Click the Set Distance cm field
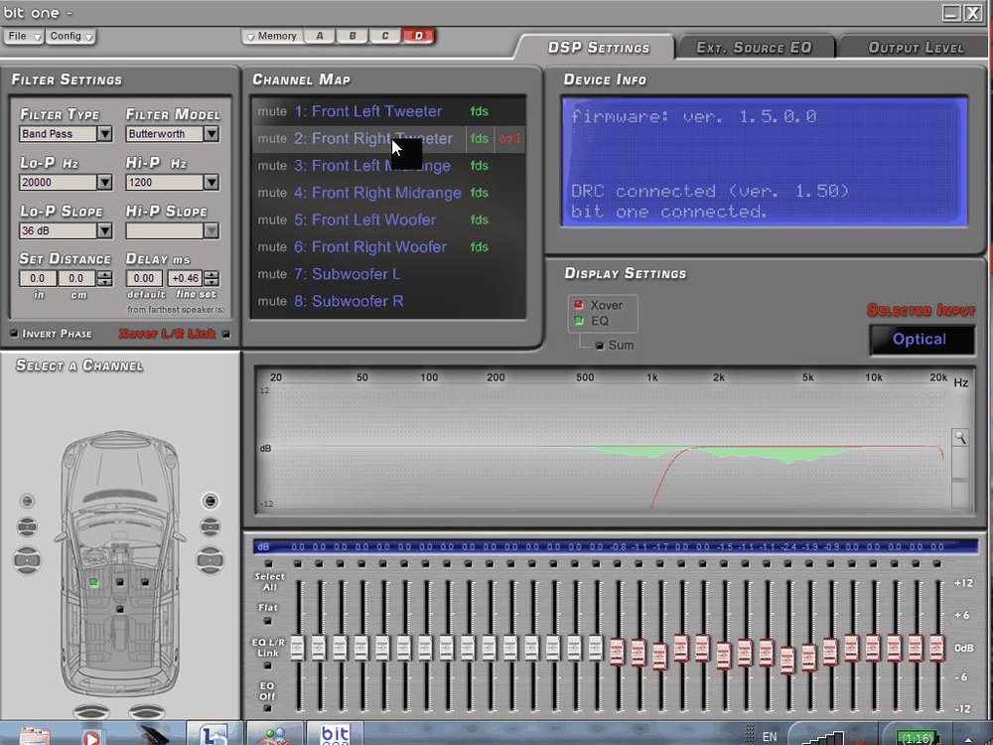The height and width of the screenshot is (745, 993). [76, 278]
